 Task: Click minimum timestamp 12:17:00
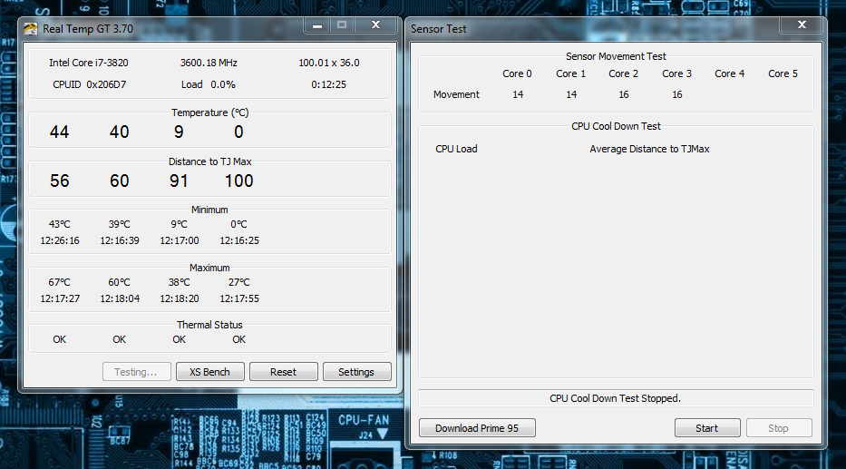point(180,240)
